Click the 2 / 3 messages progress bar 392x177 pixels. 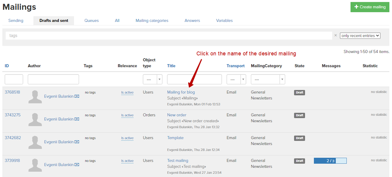pyautogui.click(x=330, y=161)
